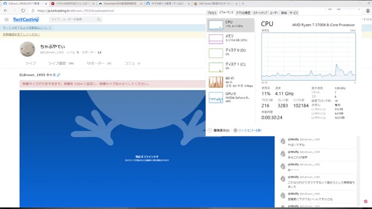Switch to the プロセス tab
This screenshot has width=372, height=209.
(212, 13)
